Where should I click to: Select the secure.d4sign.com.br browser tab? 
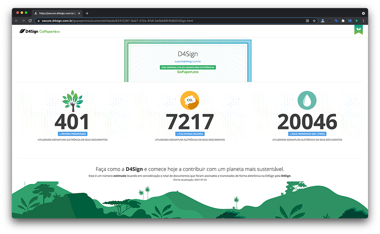(57, 13)
